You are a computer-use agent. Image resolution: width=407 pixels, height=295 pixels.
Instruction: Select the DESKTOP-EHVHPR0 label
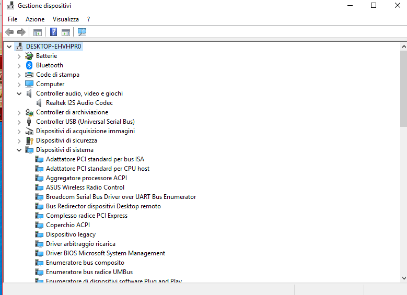point(54,46)
